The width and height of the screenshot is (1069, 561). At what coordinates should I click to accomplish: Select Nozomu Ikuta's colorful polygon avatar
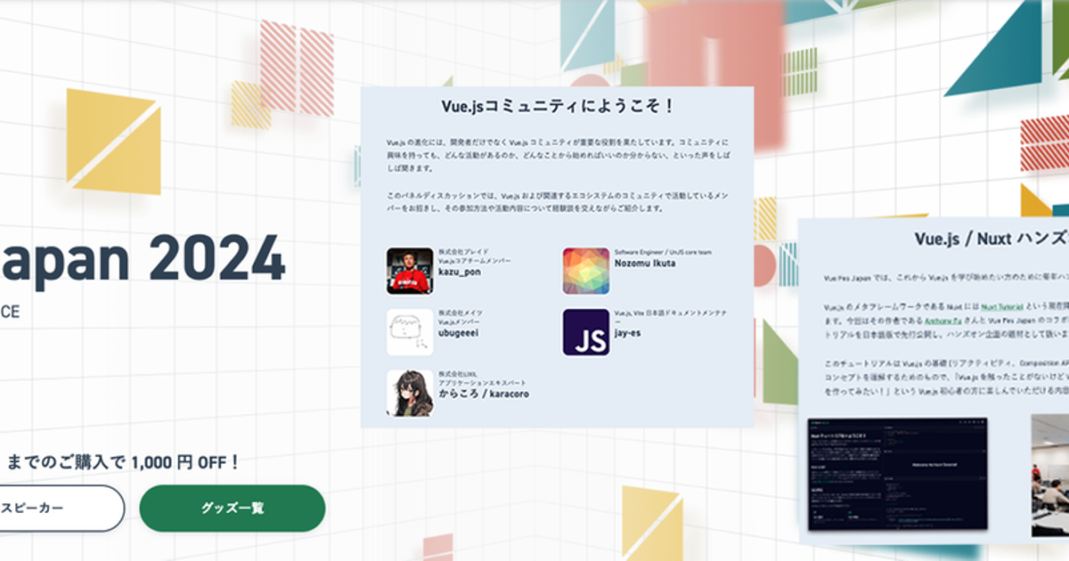pyautogui.click(x=586, y=271)
